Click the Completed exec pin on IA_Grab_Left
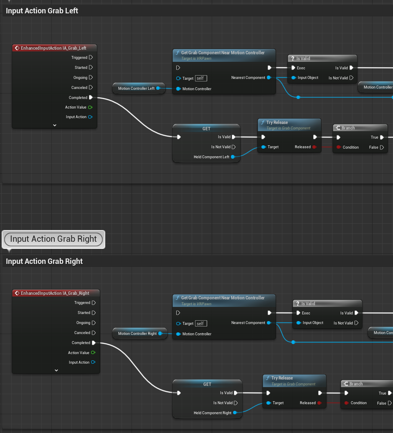Screen dimensions: 393x433 click(x=91, y=98)
